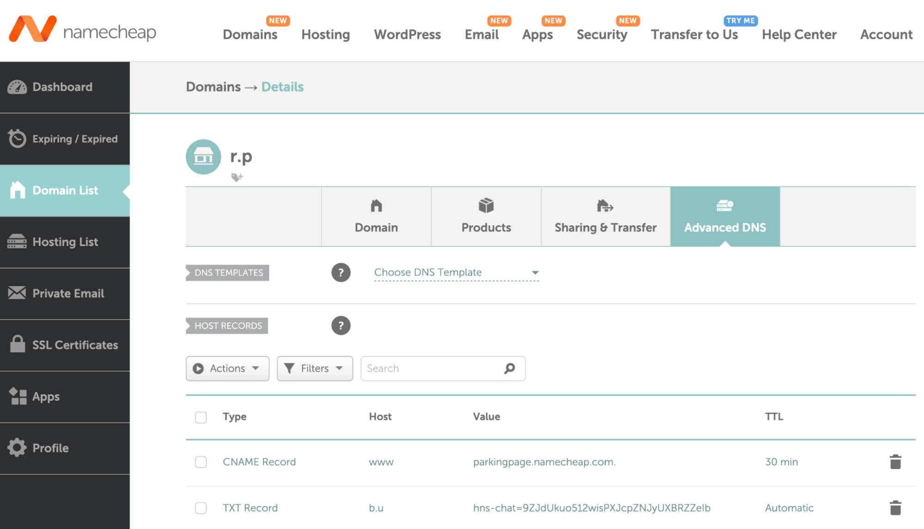Click the SSL Certificates sidebar icon
The height and width of the screenshot is (529, 924).
pos(17,345)
